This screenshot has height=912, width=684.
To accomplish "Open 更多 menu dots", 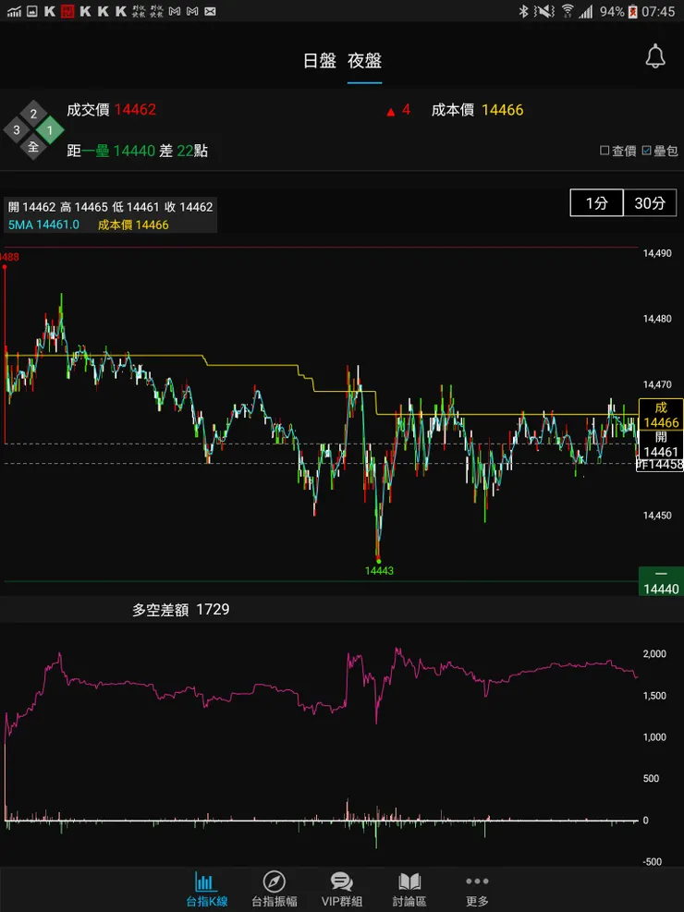I will (477, 890).
